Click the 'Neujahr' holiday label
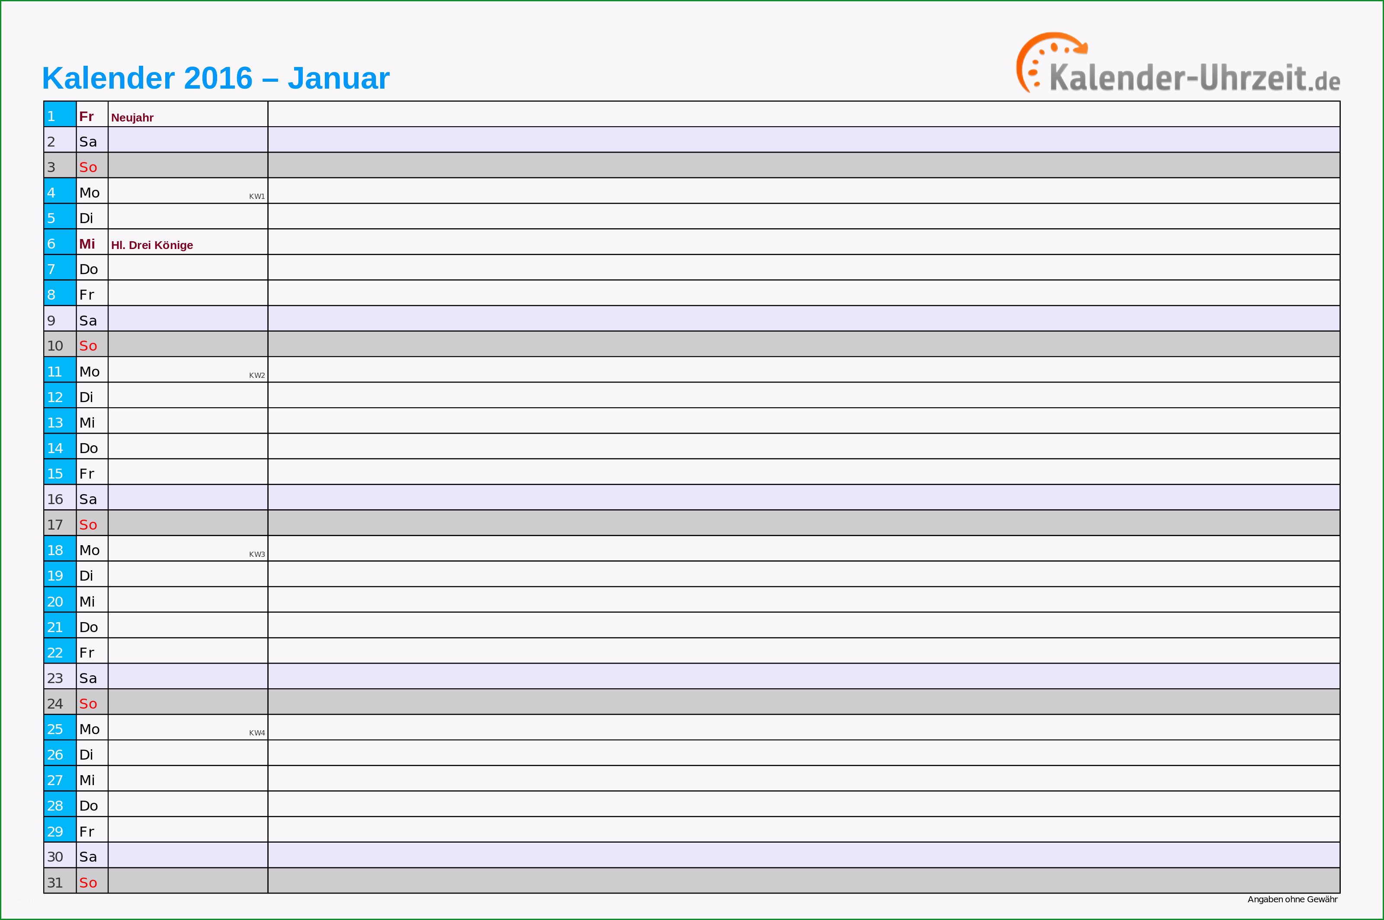The image size is (1384, 920). 132,117
